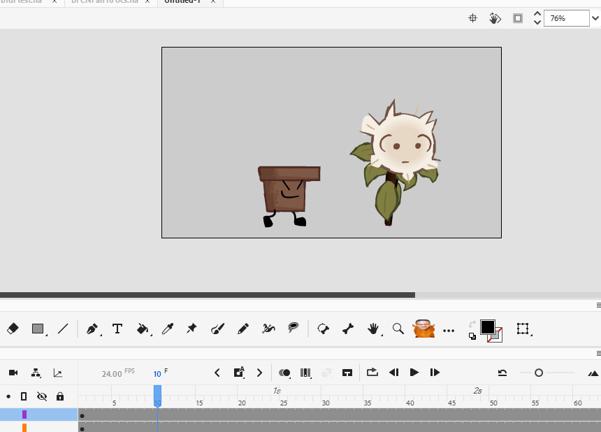Click the 76% zoom input field
Screen dimensions: 601x432
click(x=567, y=18)
